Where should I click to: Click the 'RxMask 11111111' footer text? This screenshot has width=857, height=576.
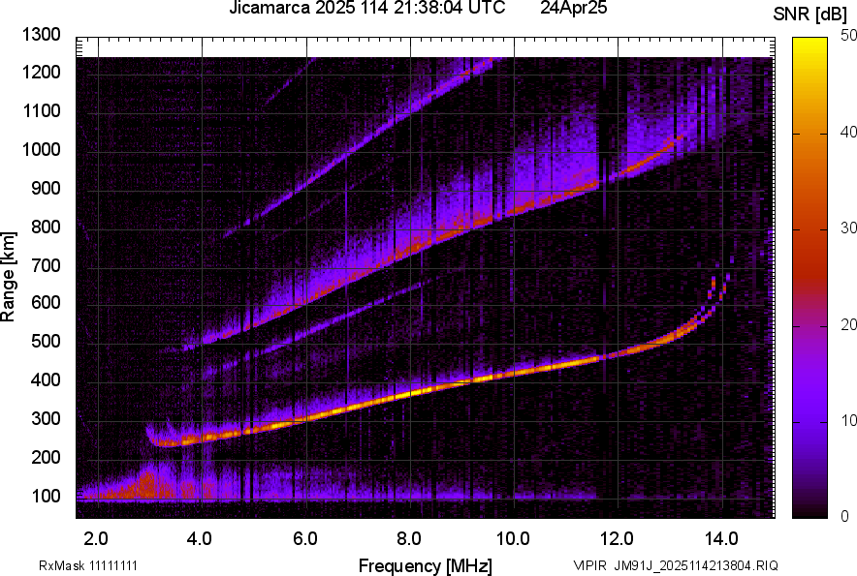[88, 565]
